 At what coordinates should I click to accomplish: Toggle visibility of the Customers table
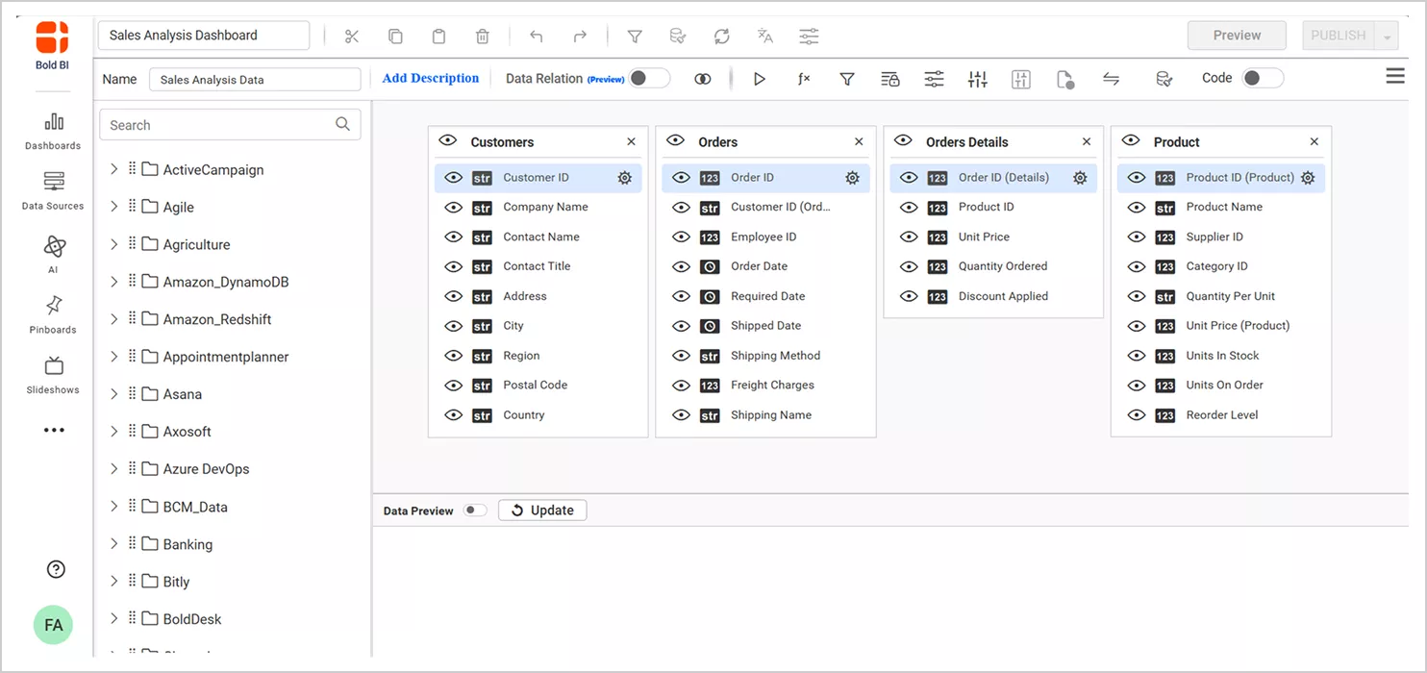click(x=447, y=140)
